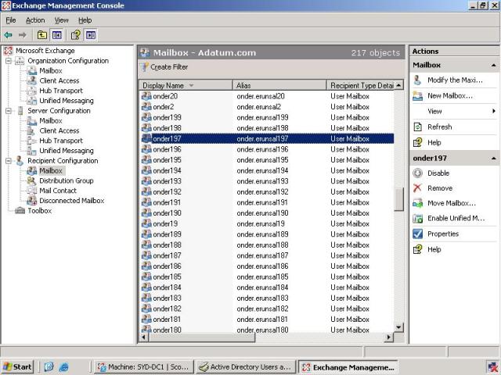Click the horizontal scroll left arrow

coord(144,337)
